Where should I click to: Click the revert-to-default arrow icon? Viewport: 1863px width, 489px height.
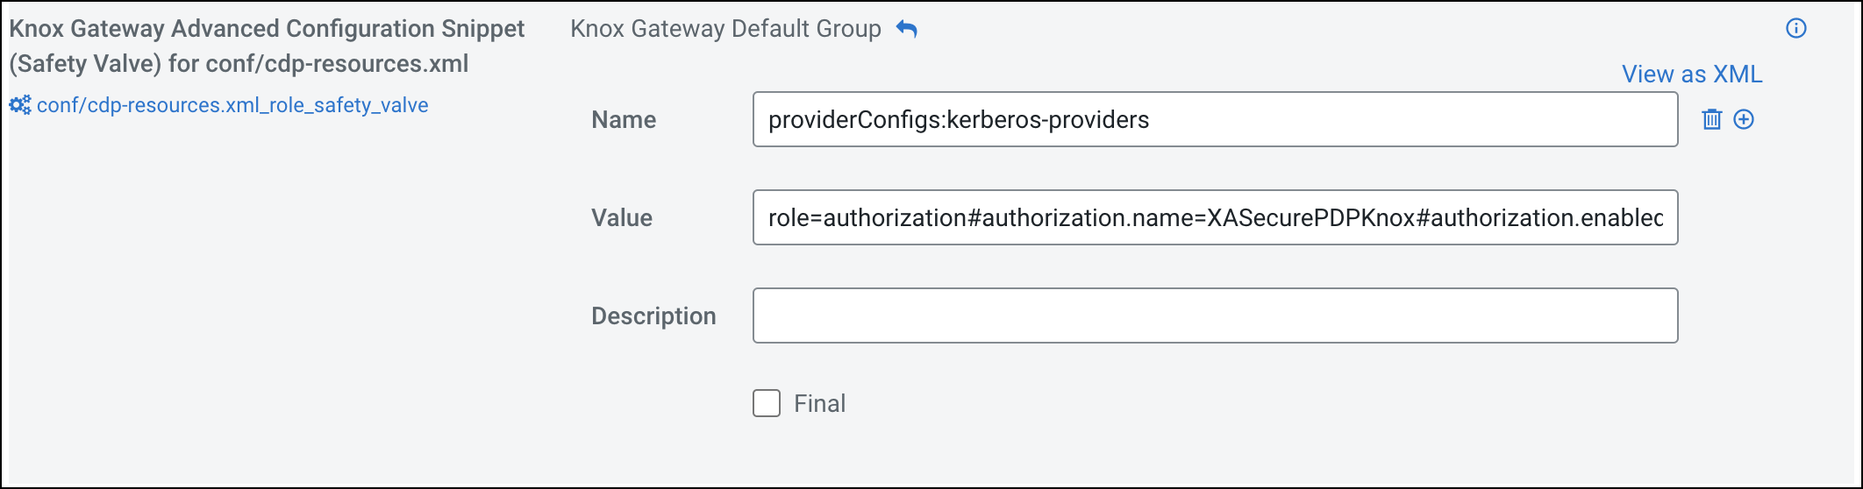pos(907,29)
